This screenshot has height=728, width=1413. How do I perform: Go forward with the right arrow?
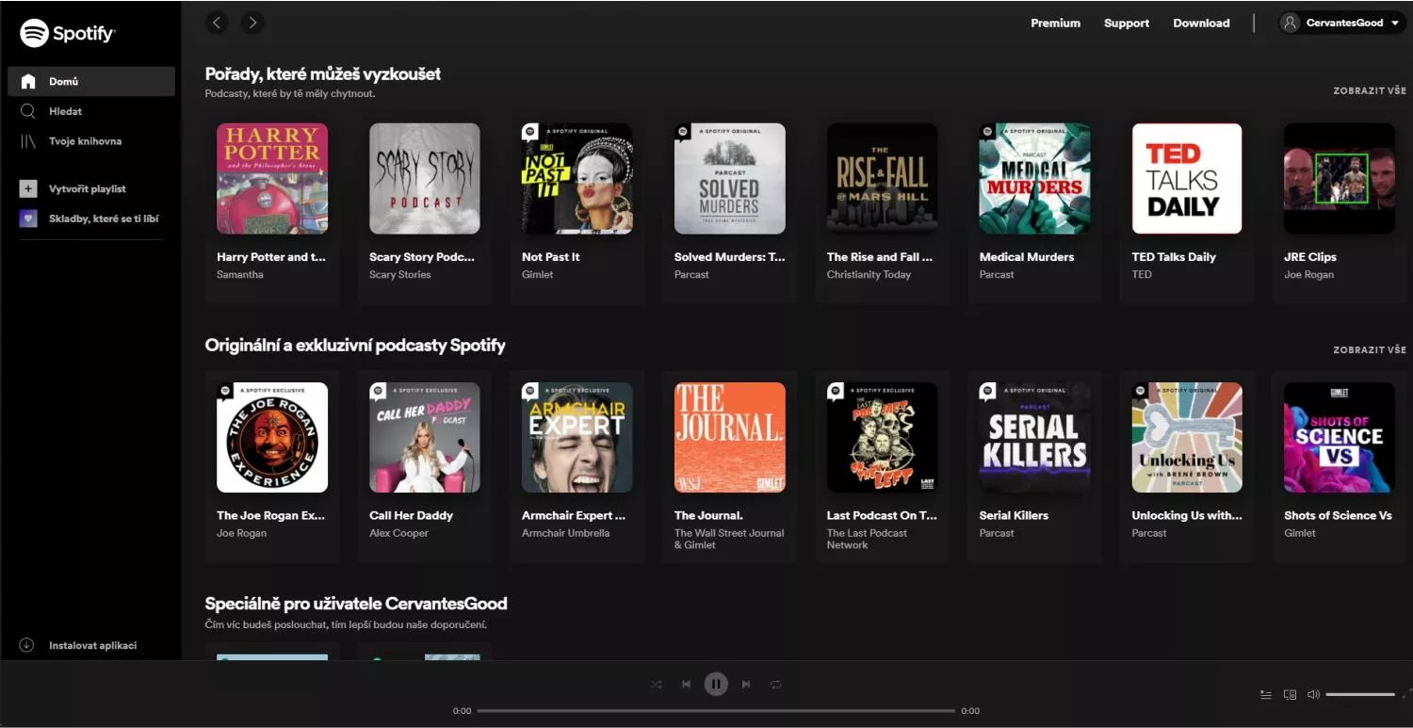coord(252,23)
